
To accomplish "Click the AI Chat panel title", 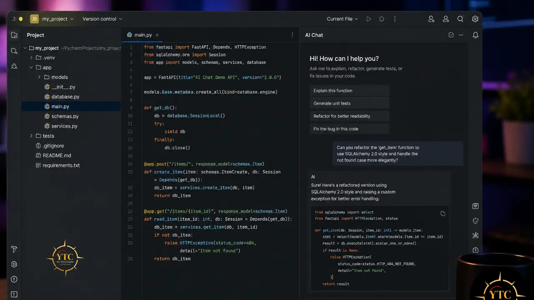I will (x=314, y=35).
